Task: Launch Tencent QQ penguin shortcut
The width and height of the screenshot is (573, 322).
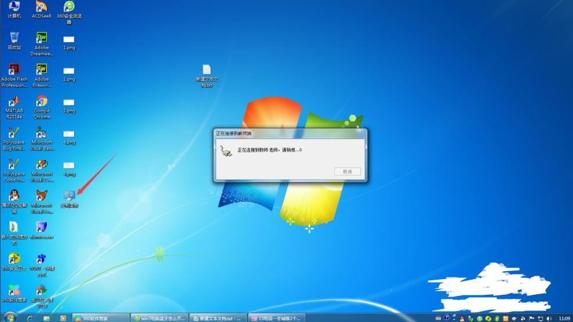Action: point(14,202)
